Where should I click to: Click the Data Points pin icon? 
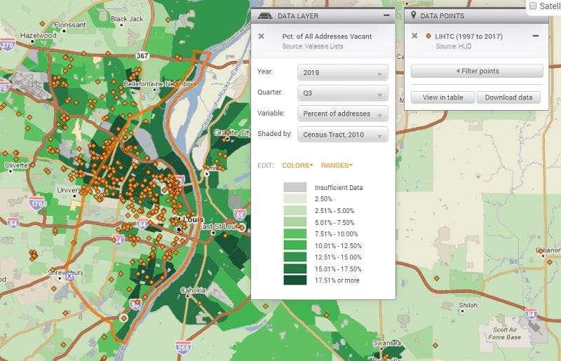click(414, 15)
